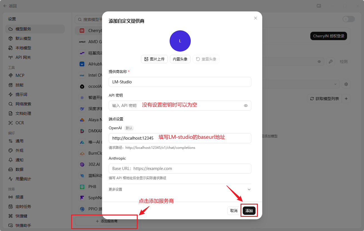
Task: Choose the 302.AI provider logo
Action: [x=82, y=164]
